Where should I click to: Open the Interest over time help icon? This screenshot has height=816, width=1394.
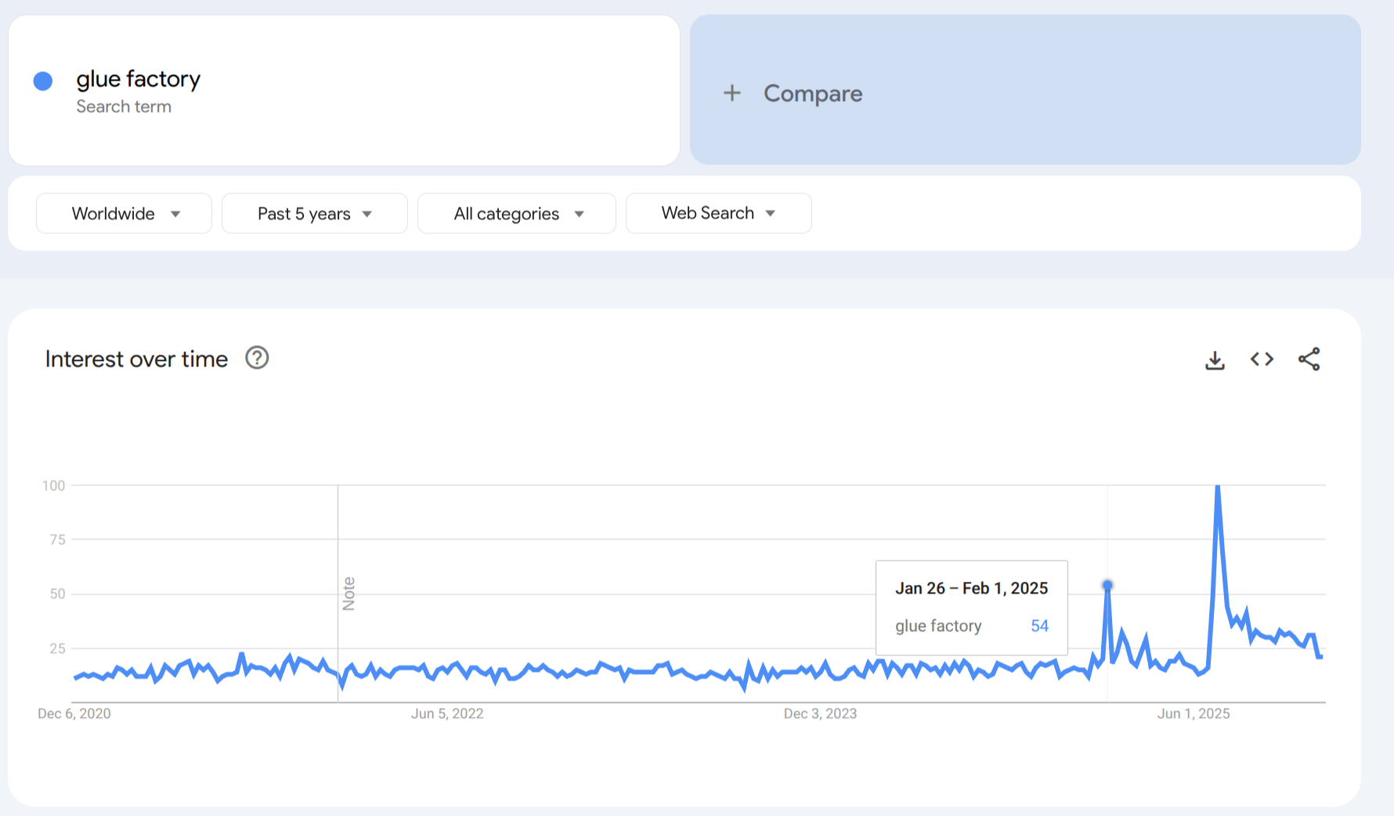[x=257, y=358]
